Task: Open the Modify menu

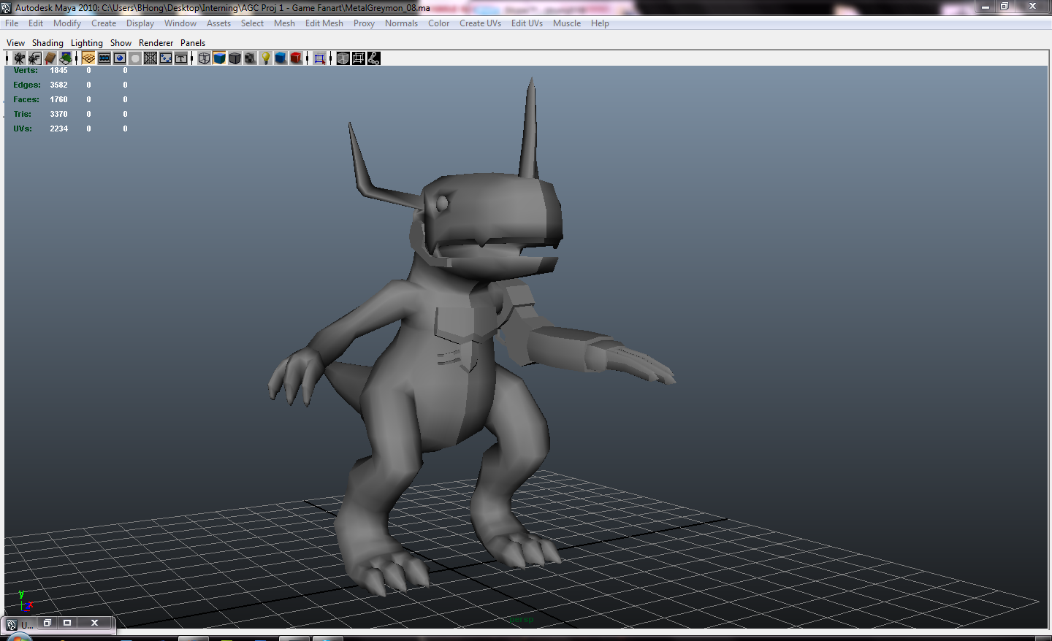Action: 67,23
